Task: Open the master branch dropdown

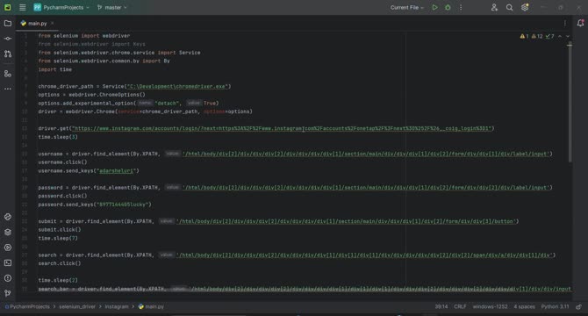Action: pyautogui.click(x=111, y=8)
